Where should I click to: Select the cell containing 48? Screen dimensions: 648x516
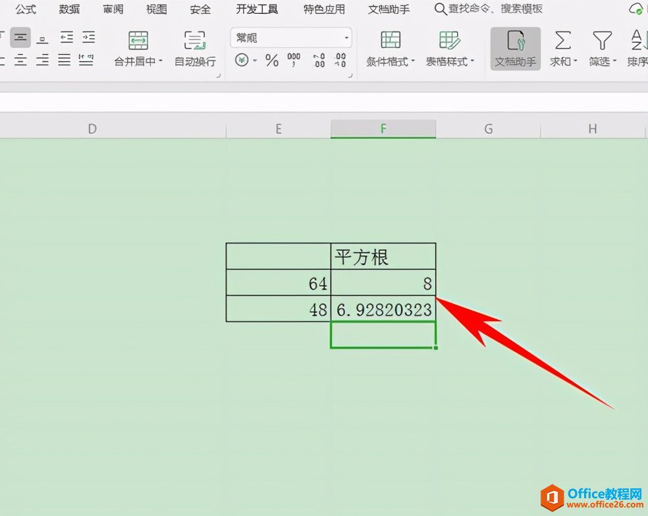pyautogui.click(x=279, y=309)
